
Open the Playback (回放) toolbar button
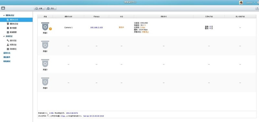tap(51, 8)
